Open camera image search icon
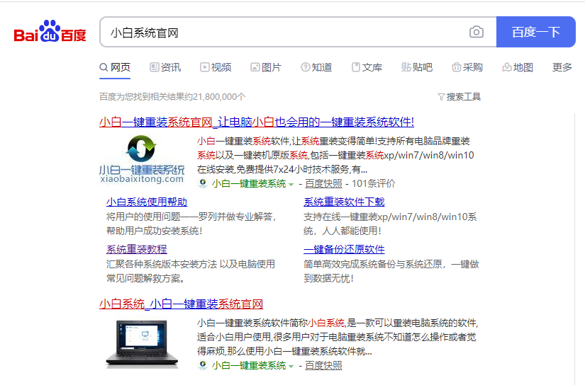The width and height of the screenshot is (585, 385). coord(476,32)
